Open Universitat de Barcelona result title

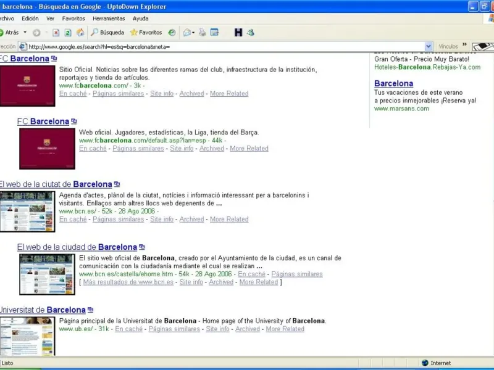pyautogui.click(x=43, y=310)
